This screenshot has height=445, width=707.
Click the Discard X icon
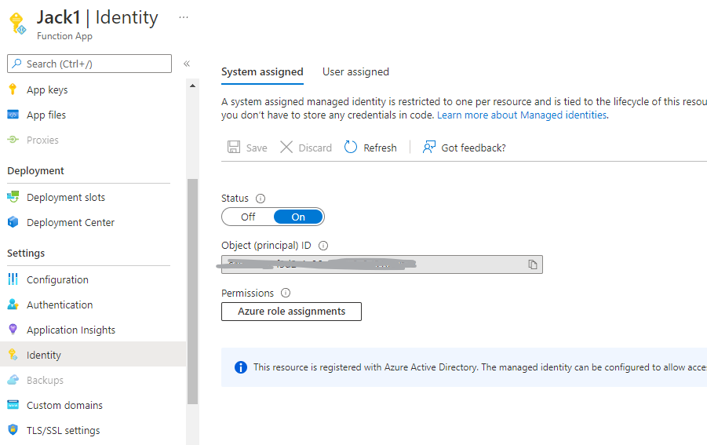pos(286,147)
